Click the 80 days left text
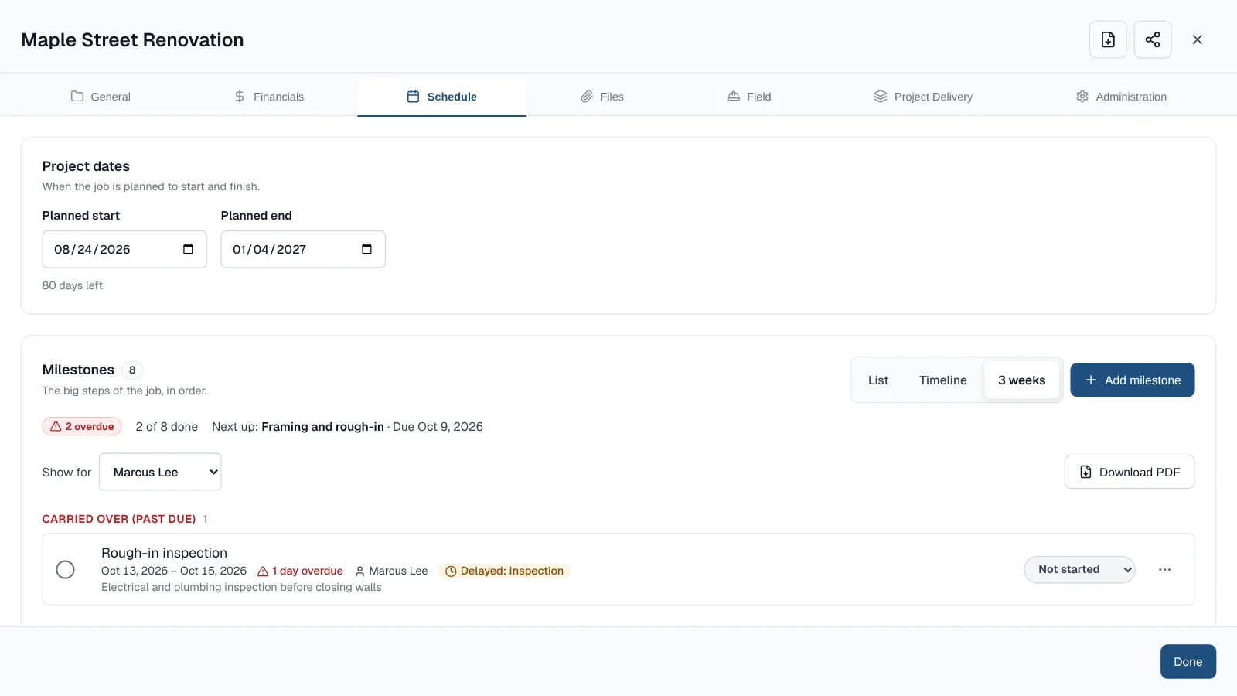 (x=73, y=285)
